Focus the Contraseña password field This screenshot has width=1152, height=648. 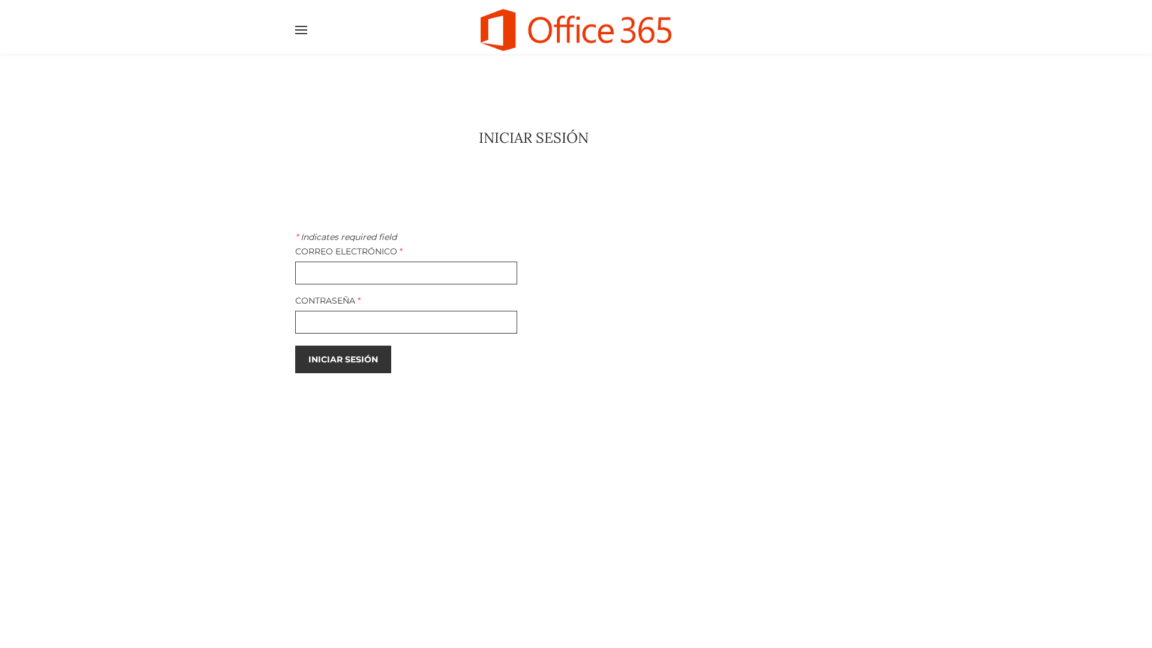click(x=406, y=322)
